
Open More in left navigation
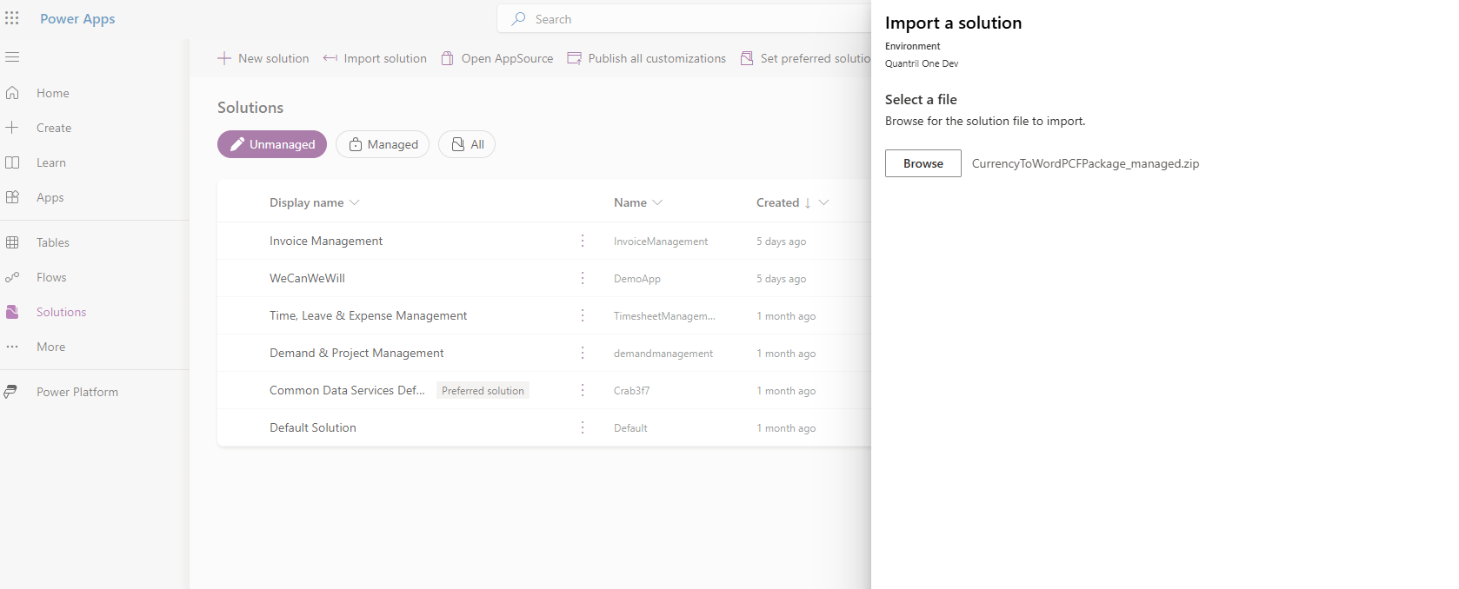(x=50, y=347)
